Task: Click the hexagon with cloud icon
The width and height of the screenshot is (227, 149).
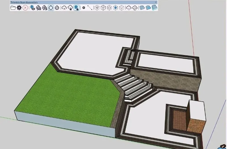Action: (109, 8)
